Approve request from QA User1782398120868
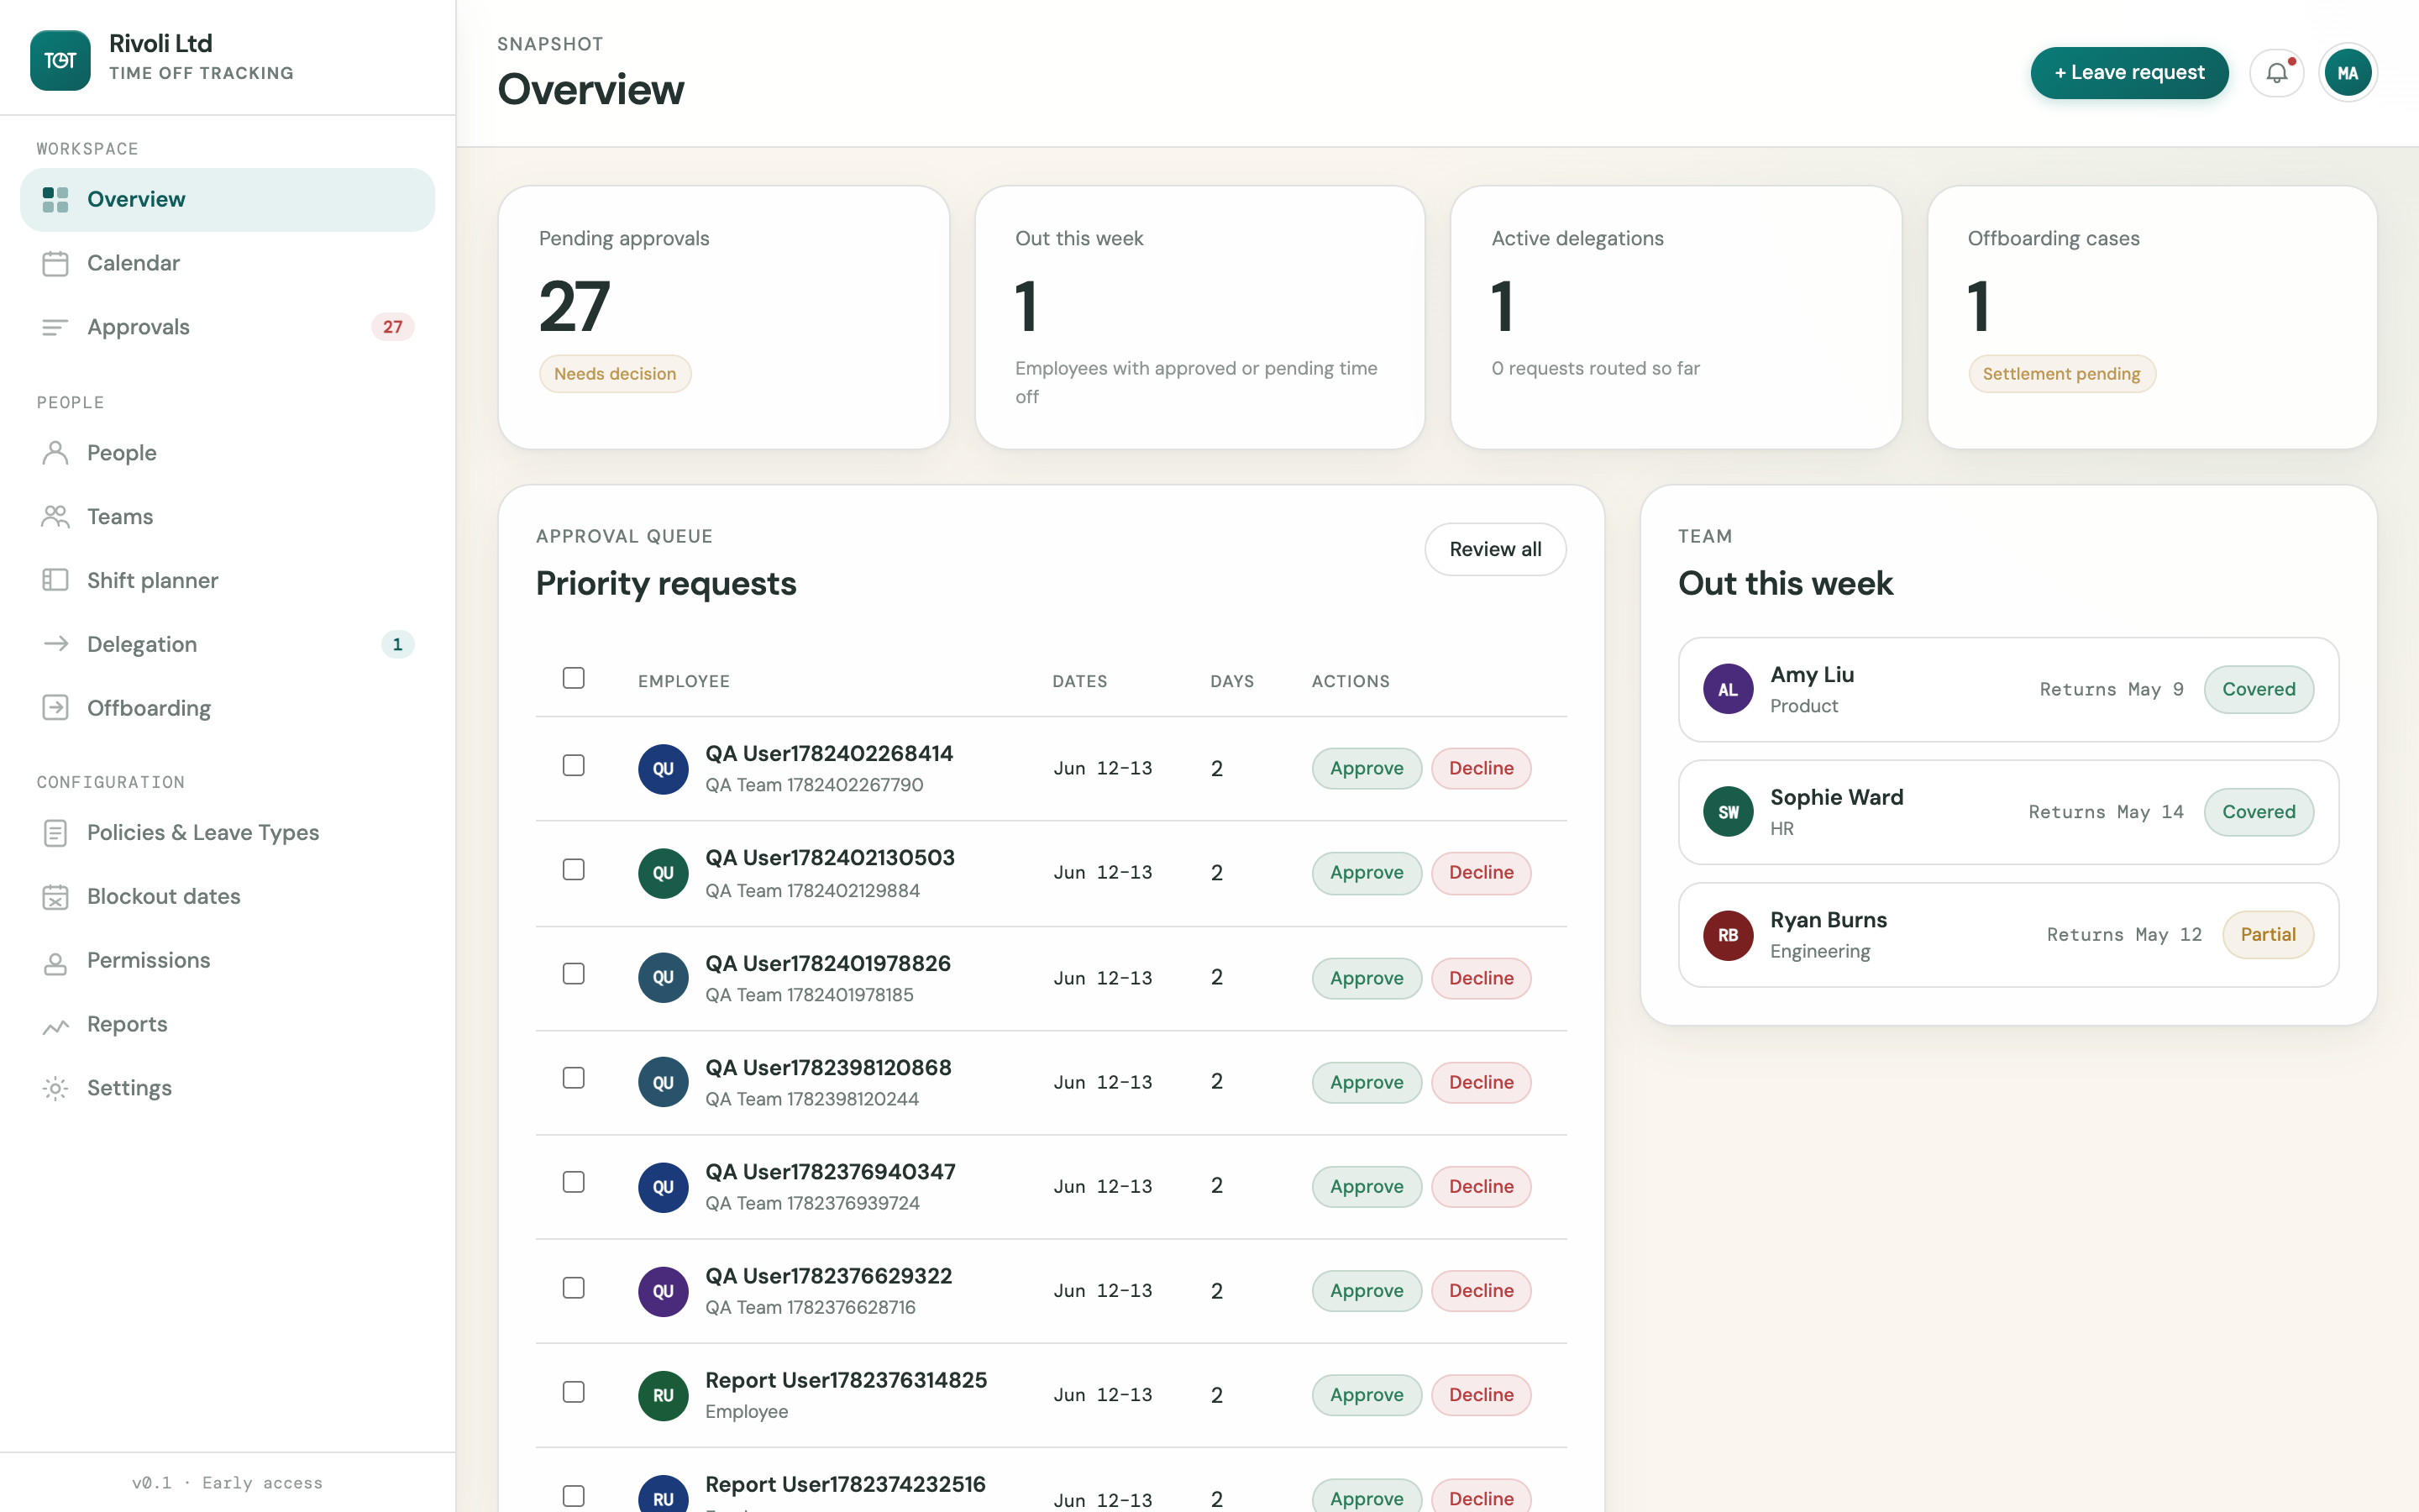 coord(1367,1083)
